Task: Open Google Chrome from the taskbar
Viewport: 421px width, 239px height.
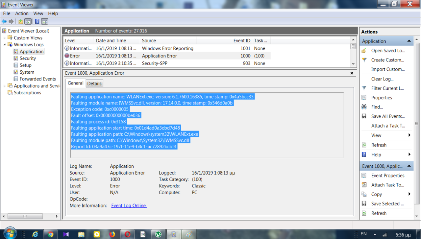Action: 51,234
